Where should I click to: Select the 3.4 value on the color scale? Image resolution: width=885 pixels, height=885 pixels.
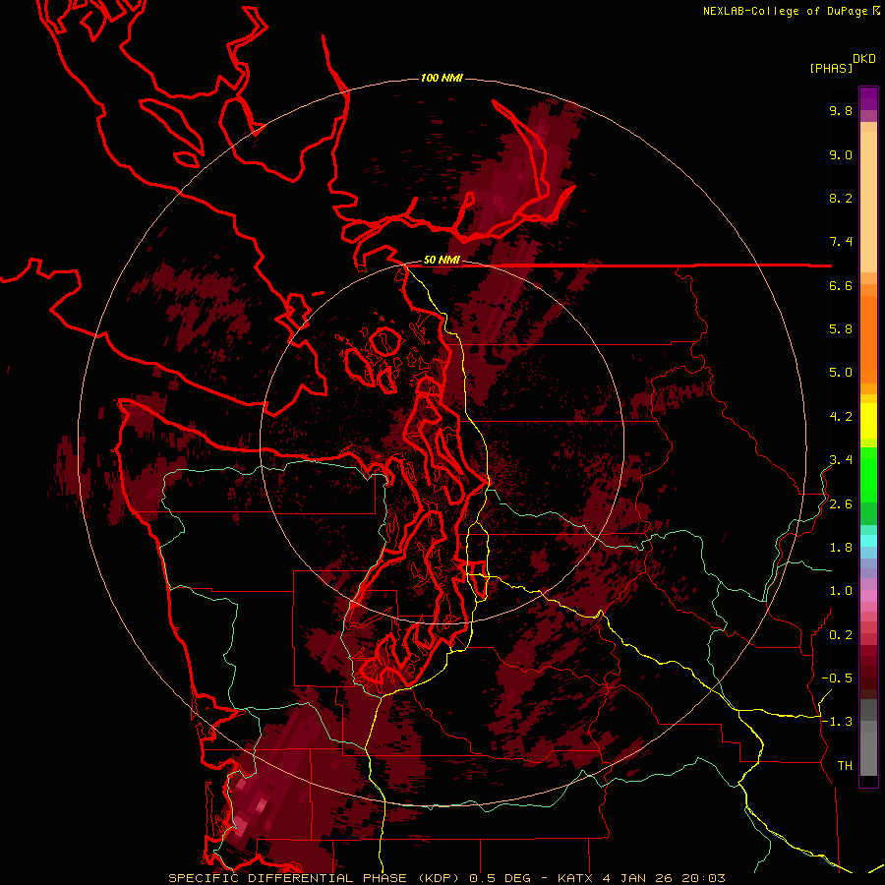(841, 460)
